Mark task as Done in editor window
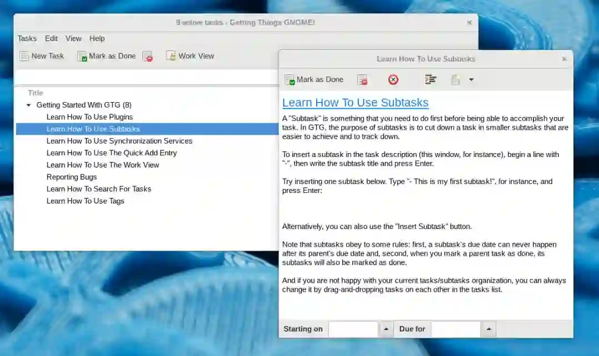Viewport: 599px width, 356px height. pos(314,79)
